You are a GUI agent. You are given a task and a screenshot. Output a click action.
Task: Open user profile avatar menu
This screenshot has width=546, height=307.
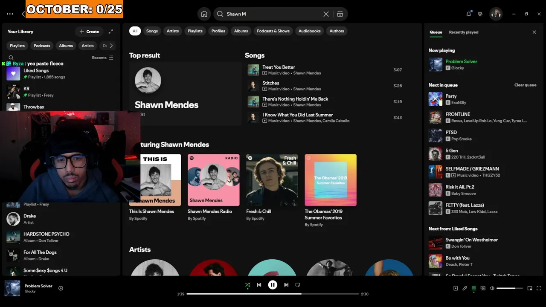(x=496, y=14)
